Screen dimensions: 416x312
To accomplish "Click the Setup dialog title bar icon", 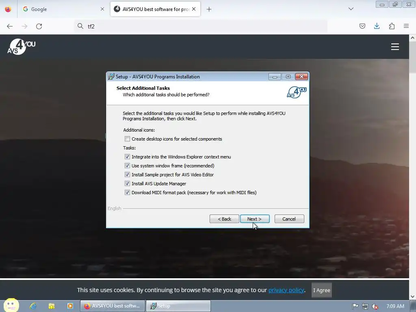I will tap(111, 77).
